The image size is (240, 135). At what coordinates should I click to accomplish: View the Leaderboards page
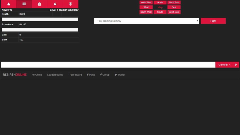(55, 75)
